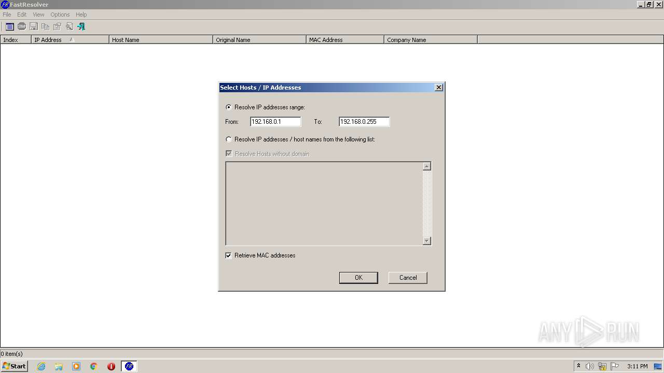Close the Select Hosts dialog
This screenshot has width=664, height=373.
[439, 88]
